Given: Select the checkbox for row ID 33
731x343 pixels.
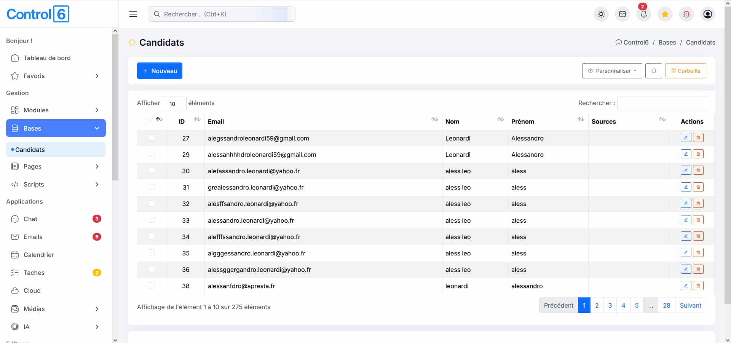Looking at the screenshot, I should [x=152, y=220].
